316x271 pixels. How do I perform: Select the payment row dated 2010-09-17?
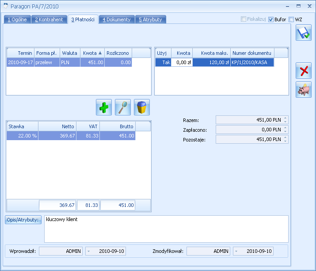pyautogui.click(x=69, y=62)
